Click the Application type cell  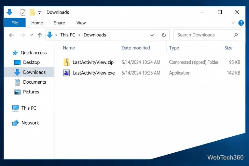point(180,73)
